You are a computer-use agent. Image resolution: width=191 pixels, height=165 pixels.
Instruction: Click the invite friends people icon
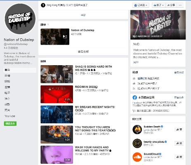click(134, 78)
